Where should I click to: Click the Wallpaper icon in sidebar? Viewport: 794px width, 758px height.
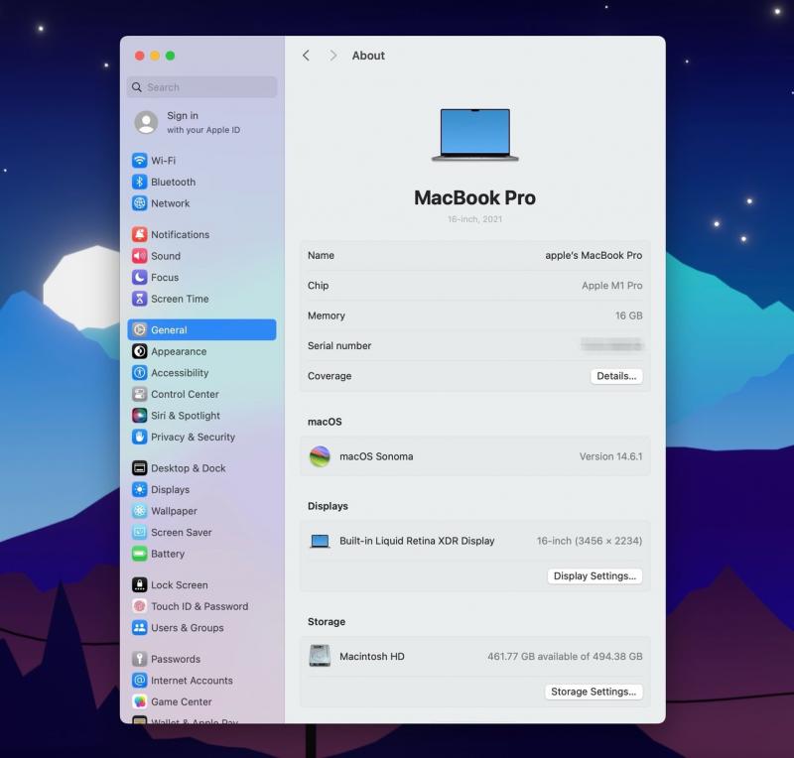point(139,511)
